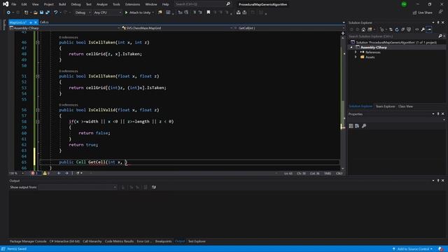Open the Error List tab
Screen dimensions: 448x252
[144, 241]
